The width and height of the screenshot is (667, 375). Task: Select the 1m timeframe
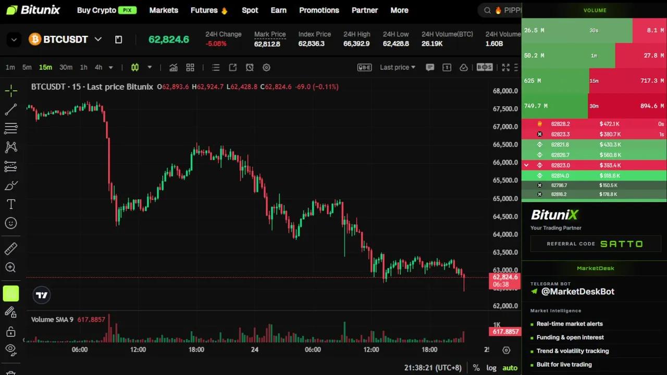tap(10, 67)
